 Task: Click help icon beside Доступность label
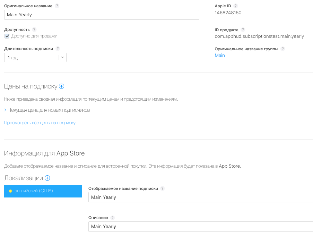[34, 29]
